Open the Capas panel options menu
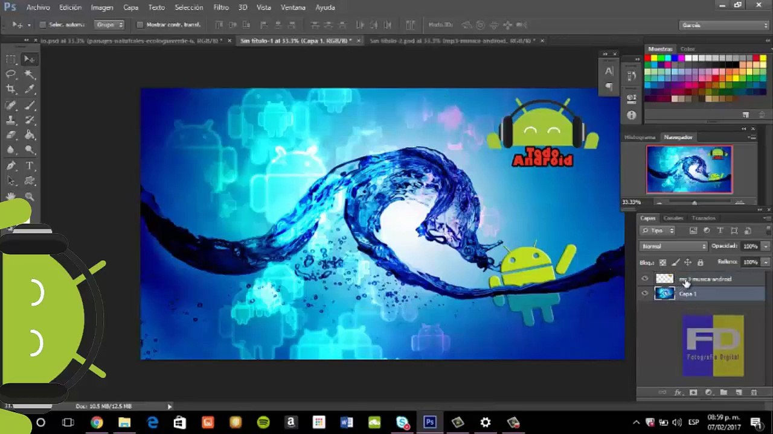 766,218
